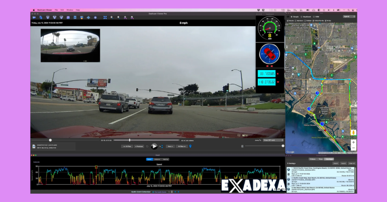Screen dimensions: 387x202
Task: Click the '<< 10 files' button
Action: coord(127,146)
